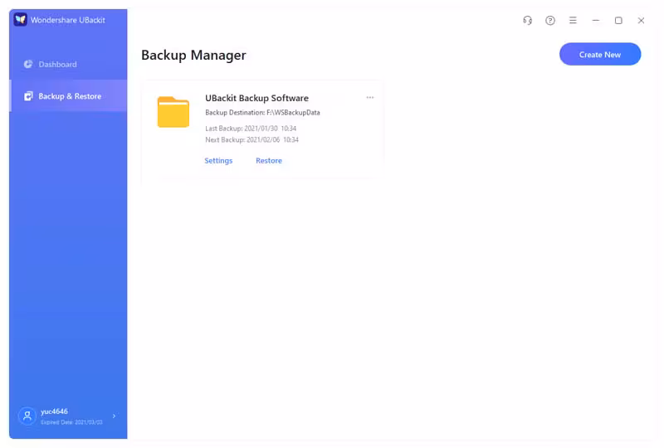Open the Dashboard section

[x=68, y=65]
